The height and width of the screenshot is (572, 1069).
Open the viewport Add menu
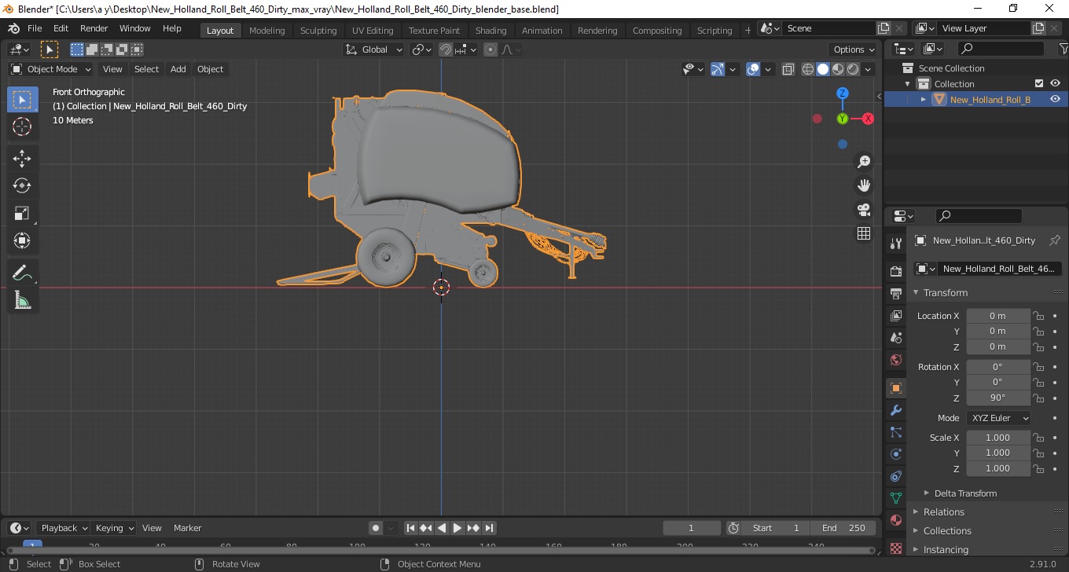[178, 69]
